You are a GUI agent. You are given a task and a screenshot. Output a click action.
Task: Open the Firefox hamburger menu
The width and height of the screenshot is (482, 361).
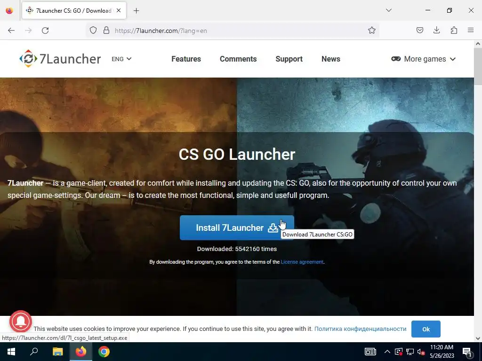(x=471, y=30)
